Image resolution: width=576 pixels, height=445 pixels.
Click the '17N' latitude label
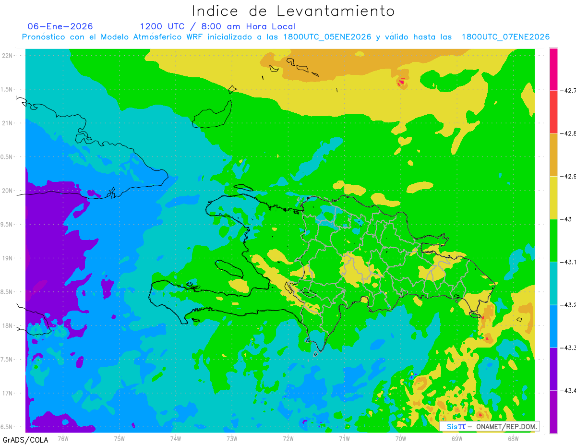(8, 393)
